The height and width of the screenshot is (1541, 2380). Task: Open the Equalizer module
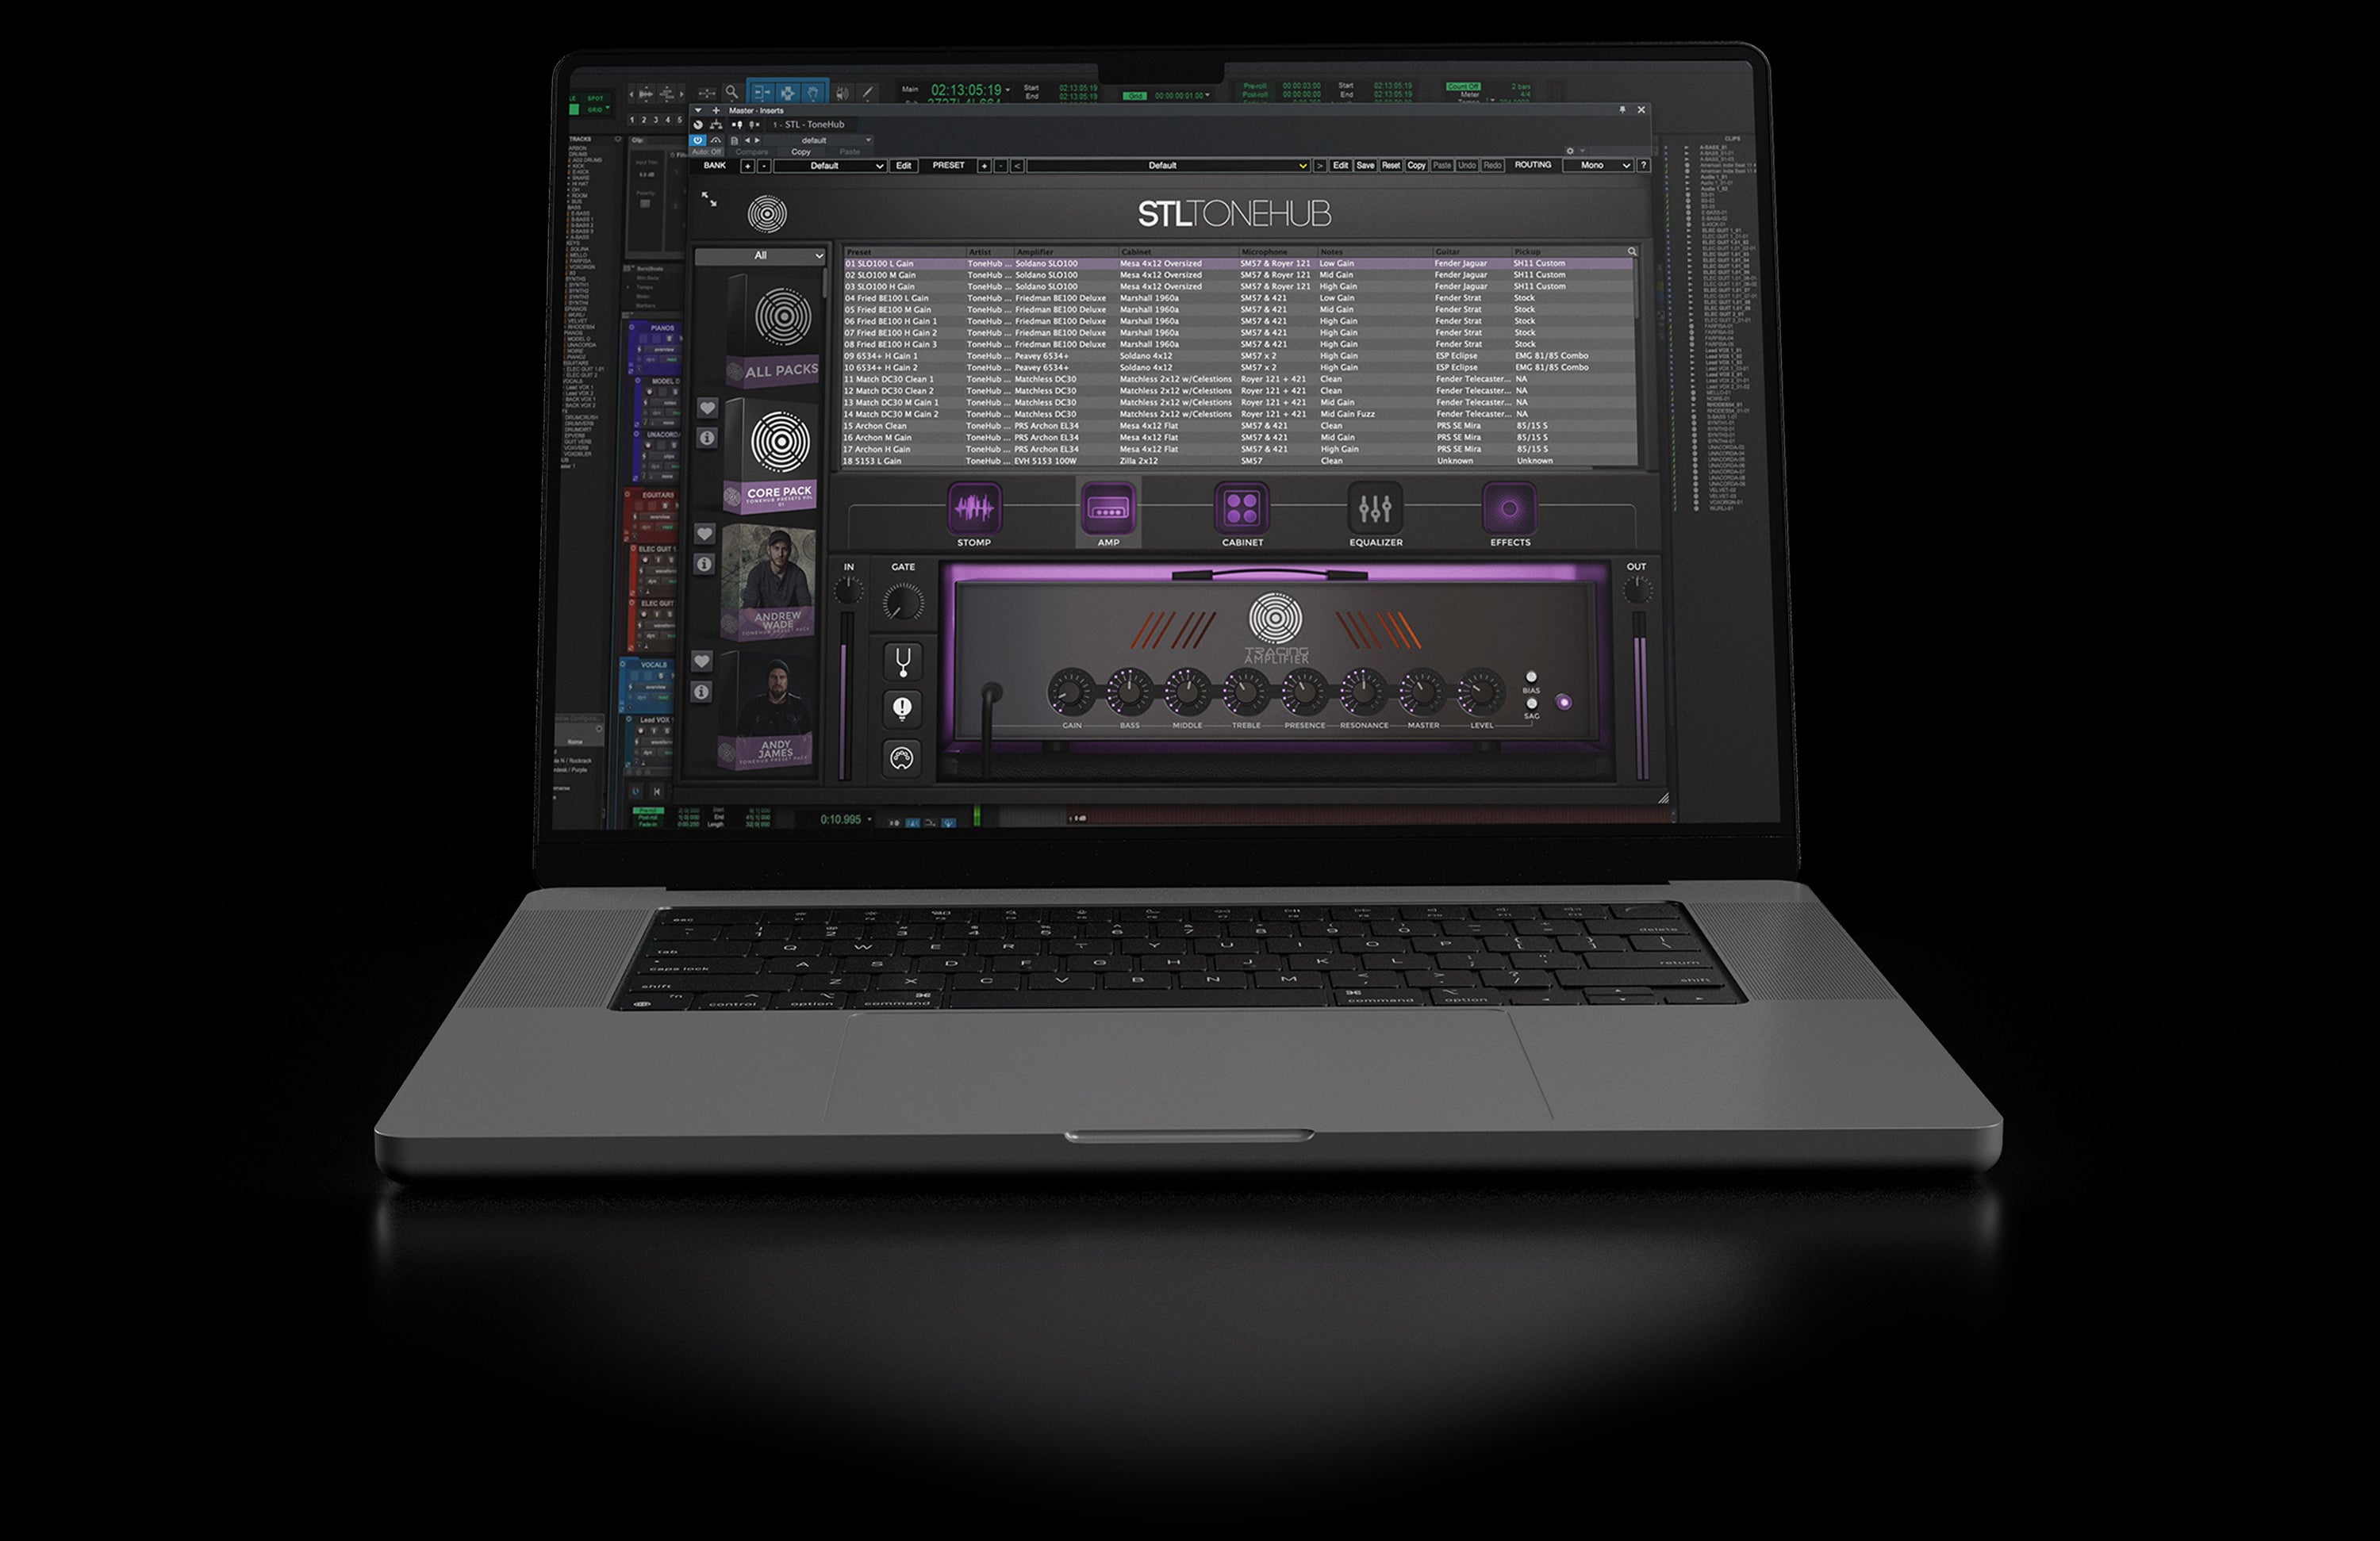pyautogui.click(x=1375, y=509)
